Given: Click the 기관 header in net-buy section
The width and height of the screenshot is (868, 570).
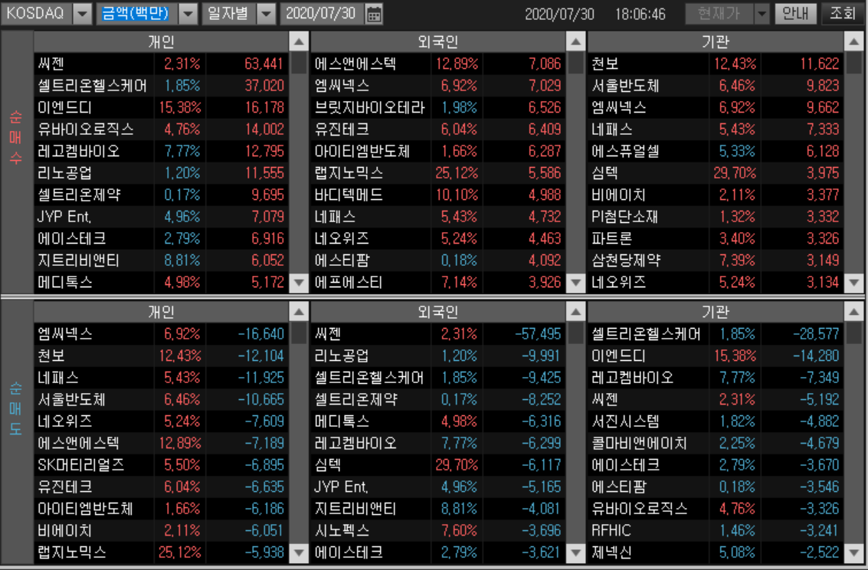Looking at the screenshot, I should point(716,41).
